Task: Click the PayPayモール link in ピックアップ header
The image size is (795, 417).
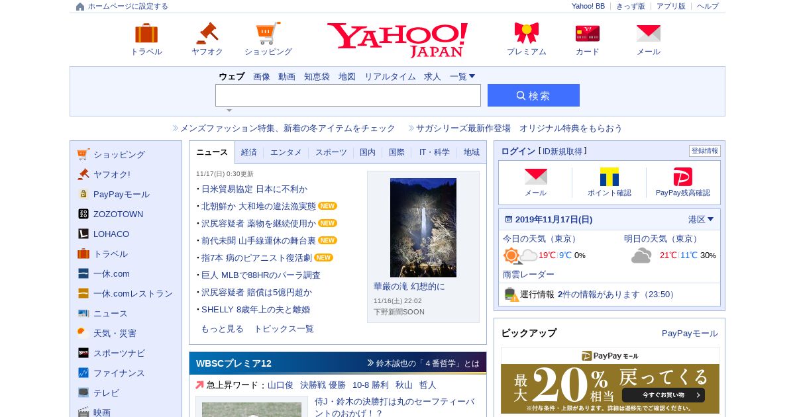Action: pyautogui.click(x=690, y=334)
